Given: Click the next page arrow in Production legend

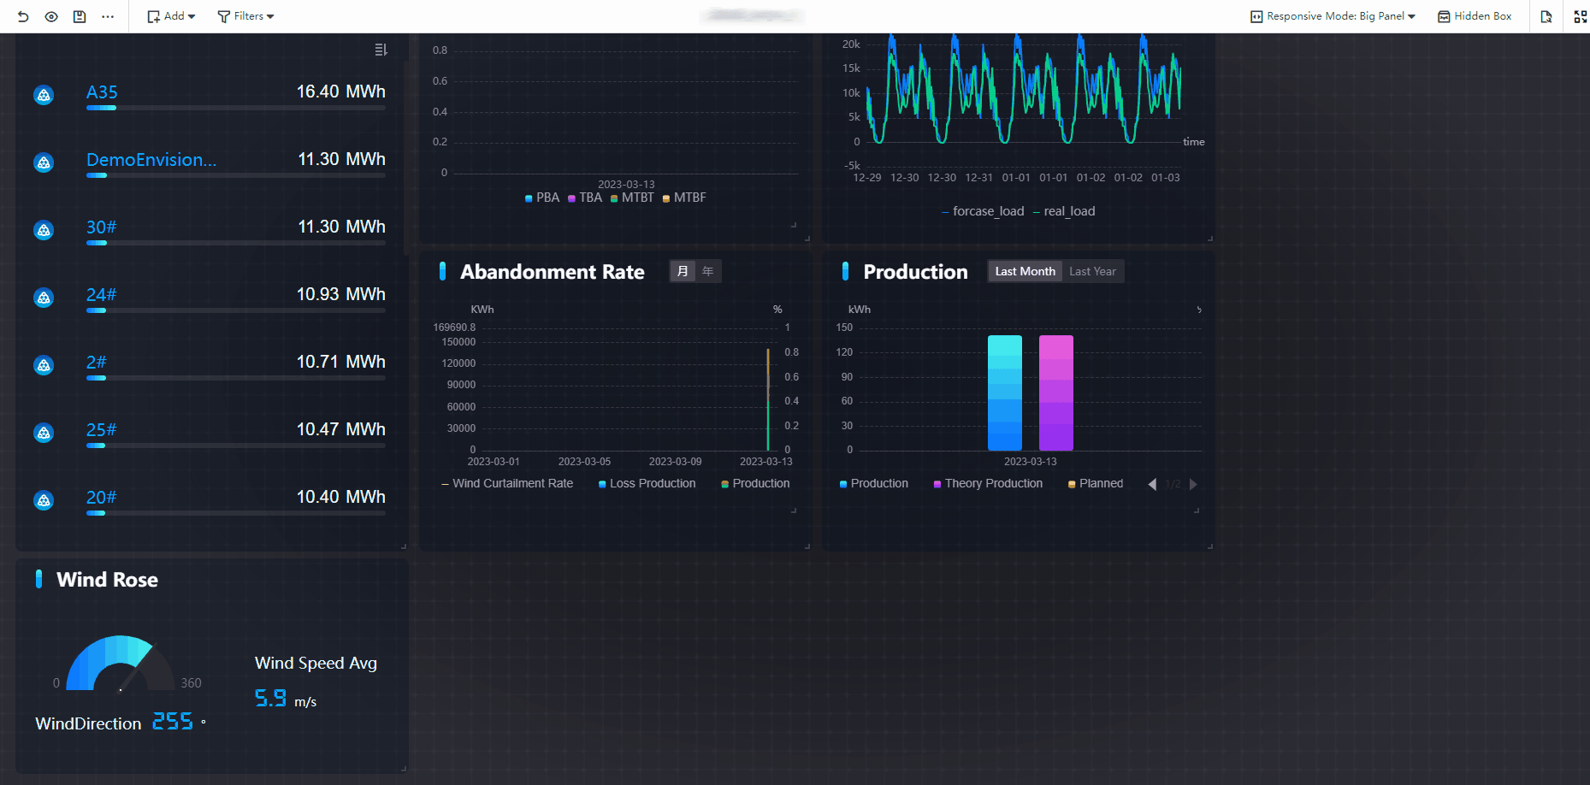Looking at the screenshot, I should pos(1193,485).
